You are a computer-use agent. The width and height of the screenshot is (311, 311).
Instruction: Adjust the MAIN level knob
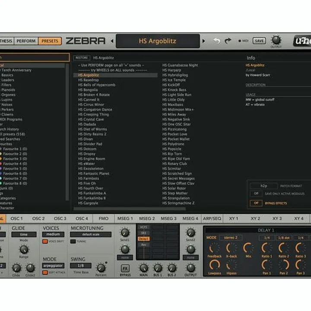point(143,268)
